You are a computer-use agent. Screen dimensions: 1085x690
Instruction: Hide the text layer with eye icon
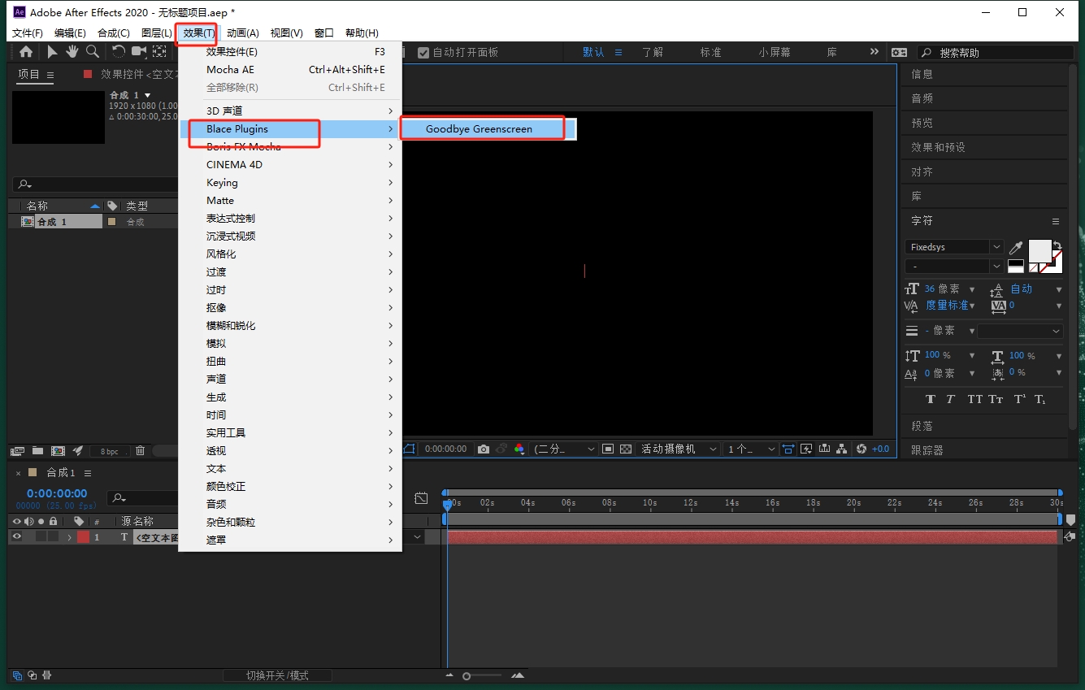coord(16,537)
